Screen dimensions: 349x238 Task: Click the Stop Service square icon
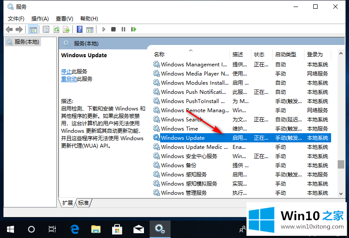click(113, 29)
